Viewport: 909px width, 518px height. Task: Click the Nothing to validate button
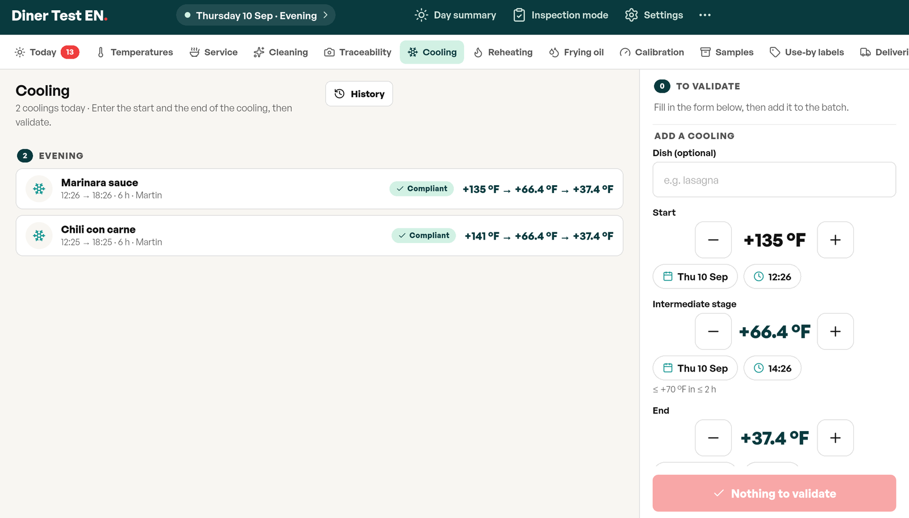(774, 493)
